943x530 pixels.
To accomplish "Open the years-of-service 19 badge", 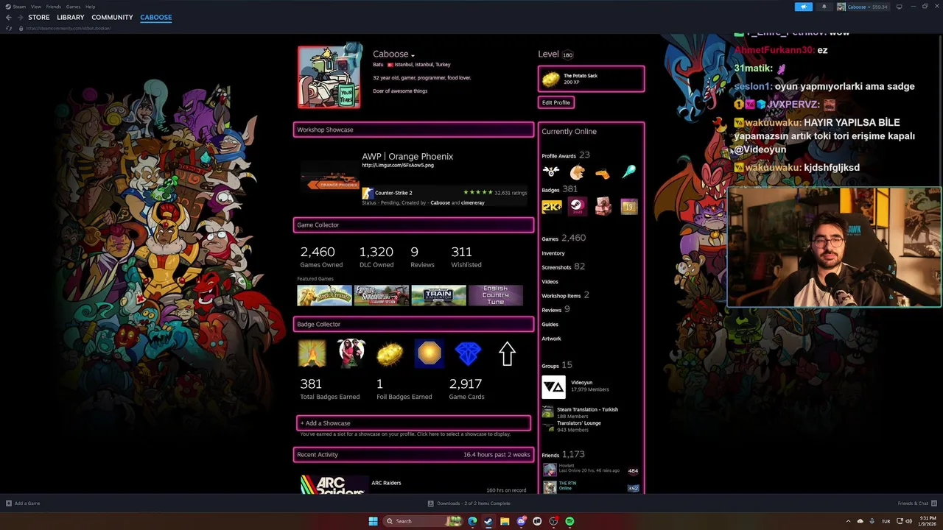I will point(628,207).
